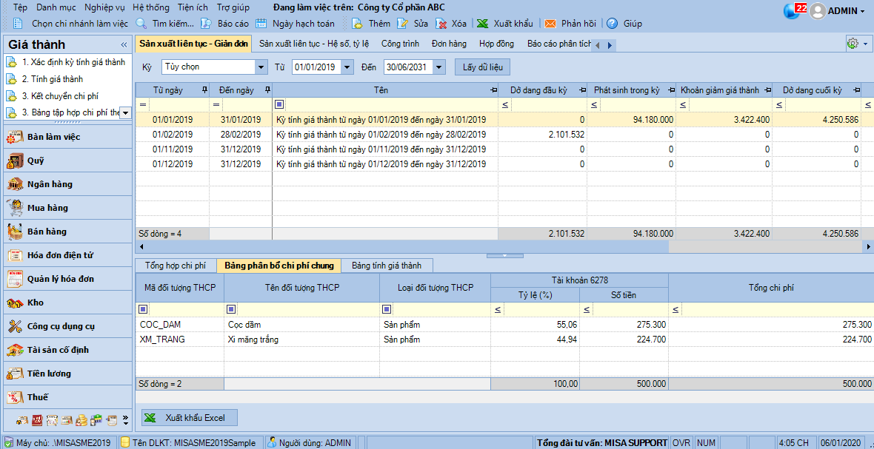Viewport: 874px width, 449px height.
Task: Toggle the Tên column filter checkbox
Action: (279, 104)
